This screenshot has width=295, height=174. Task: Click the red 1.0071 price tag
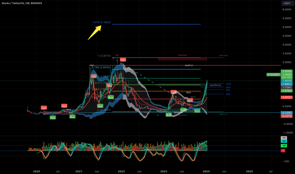tap(287, 97)
